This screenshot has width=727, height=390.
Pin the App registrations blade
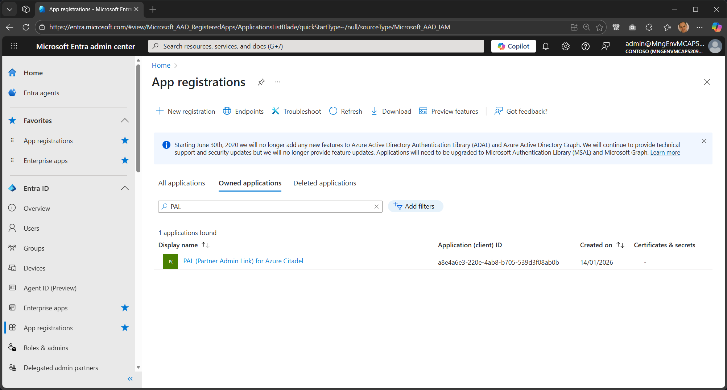coord(261,82)
